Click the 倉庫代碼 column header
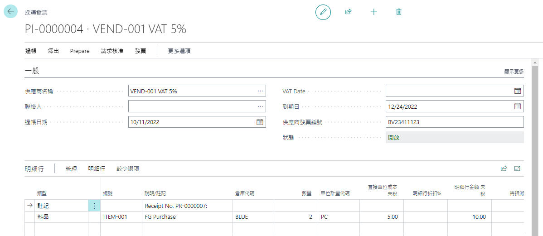 pos(244,193)
